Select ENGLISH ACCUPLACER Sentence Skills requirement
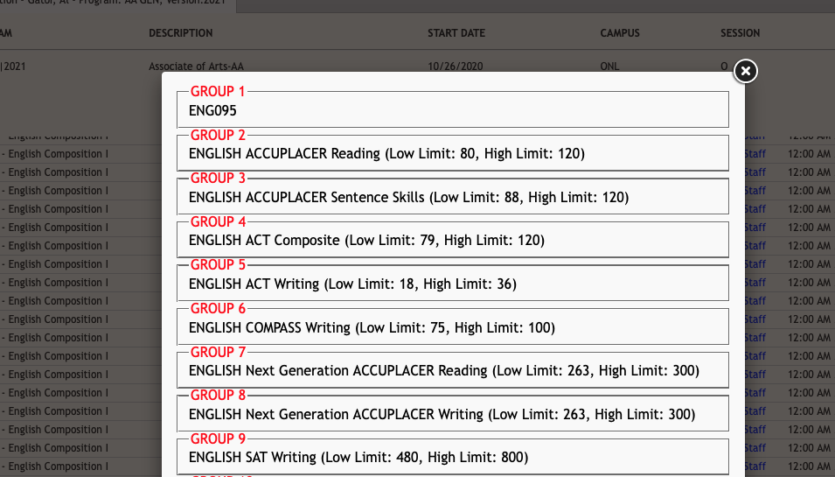835x477 pixels. click(x=408, y=198)
